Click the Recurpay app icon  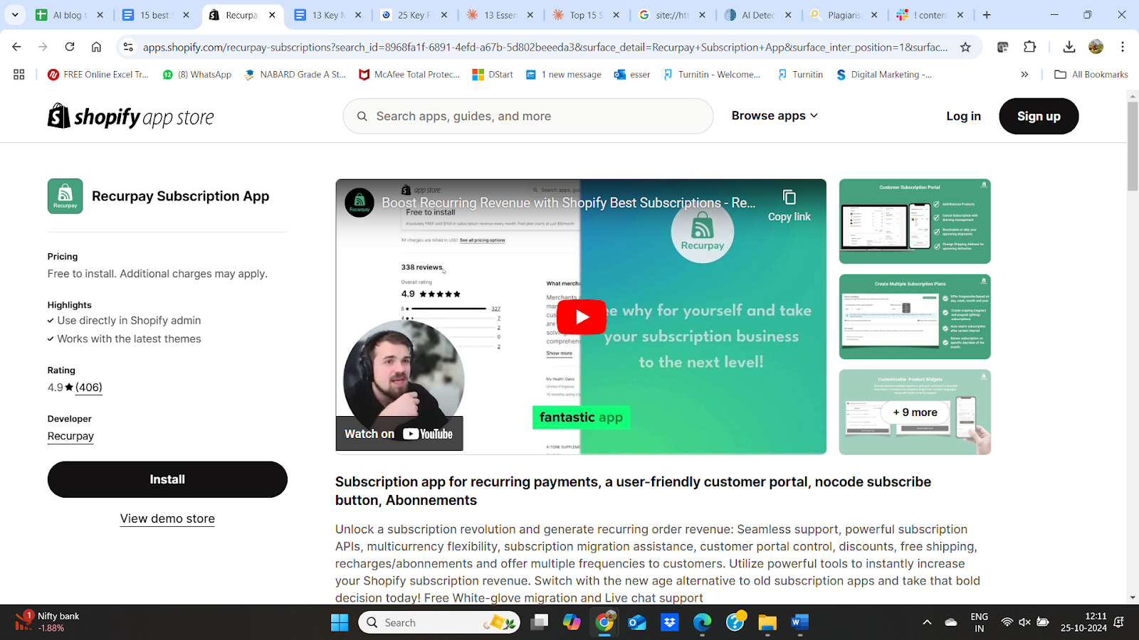pos(65,196)
